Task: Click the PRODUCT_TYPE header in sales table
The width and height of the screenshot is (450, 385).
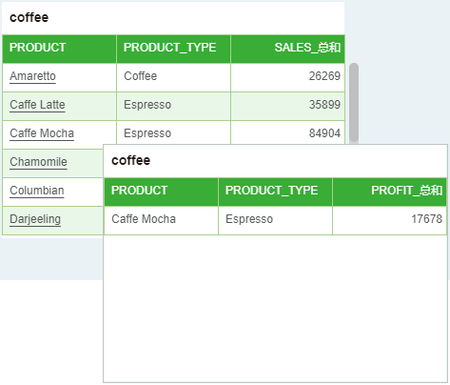Action: pyautogui.click(x=173, y=49)
